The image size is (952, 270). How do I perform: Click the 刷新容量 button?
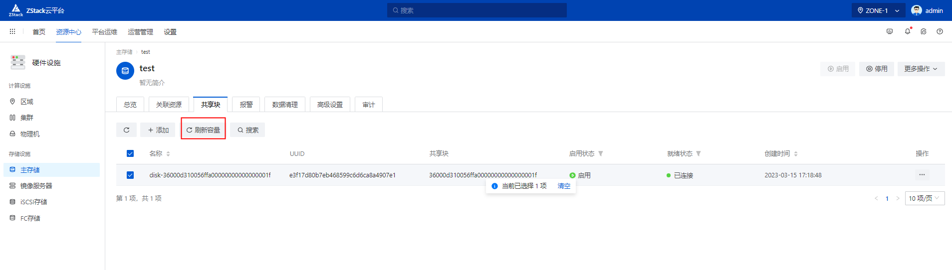coord(203,130)
